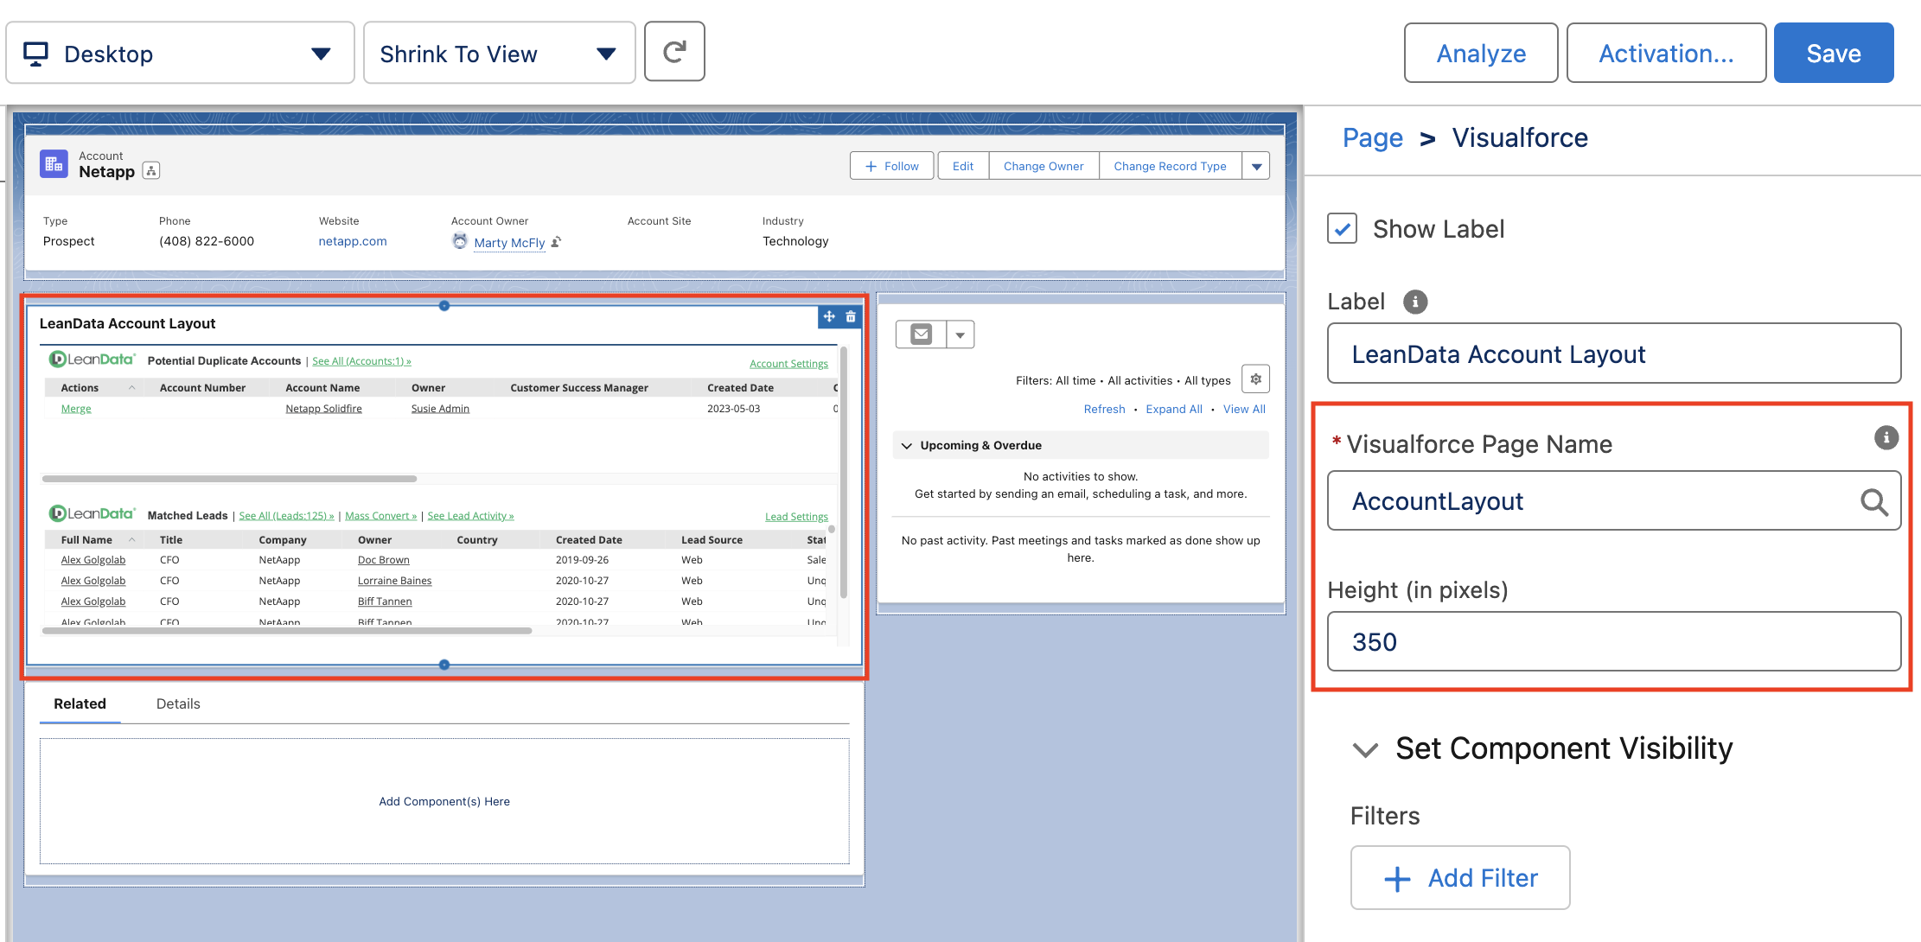Open the Netapp Solidfire account link
This screenshot has height=942, width=1921.
pos(323,409)
